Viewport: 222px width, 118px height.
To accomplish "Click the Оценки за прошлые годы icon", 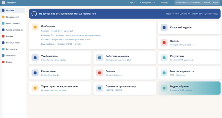I will 99,88.
